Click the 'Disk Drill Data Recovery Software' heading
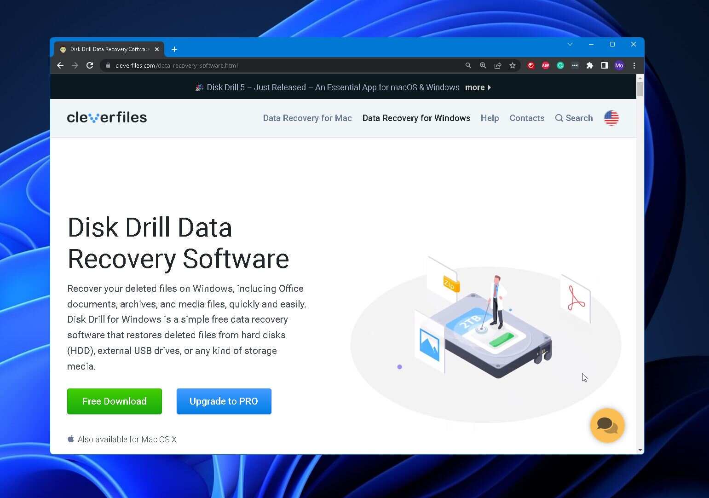709x498 pixels. click(178, 243)
